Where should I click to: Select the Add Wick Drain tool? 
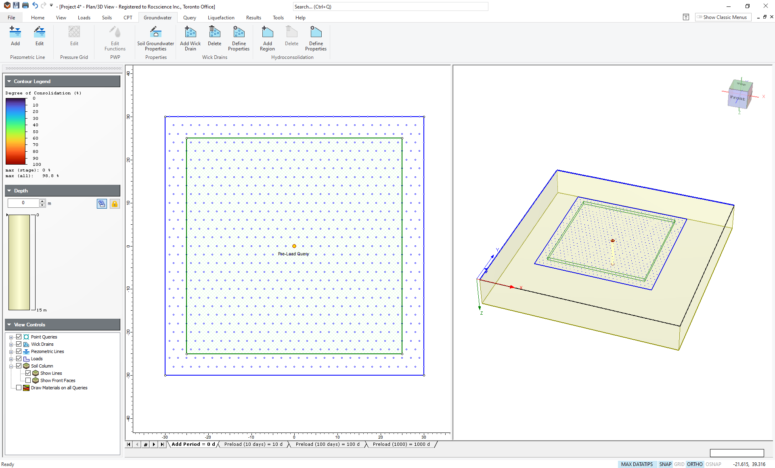190,38
